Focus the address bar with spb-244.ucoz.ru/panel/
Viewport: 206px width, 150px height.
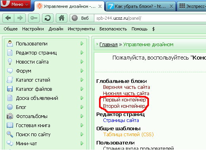[x=150, y=18]
